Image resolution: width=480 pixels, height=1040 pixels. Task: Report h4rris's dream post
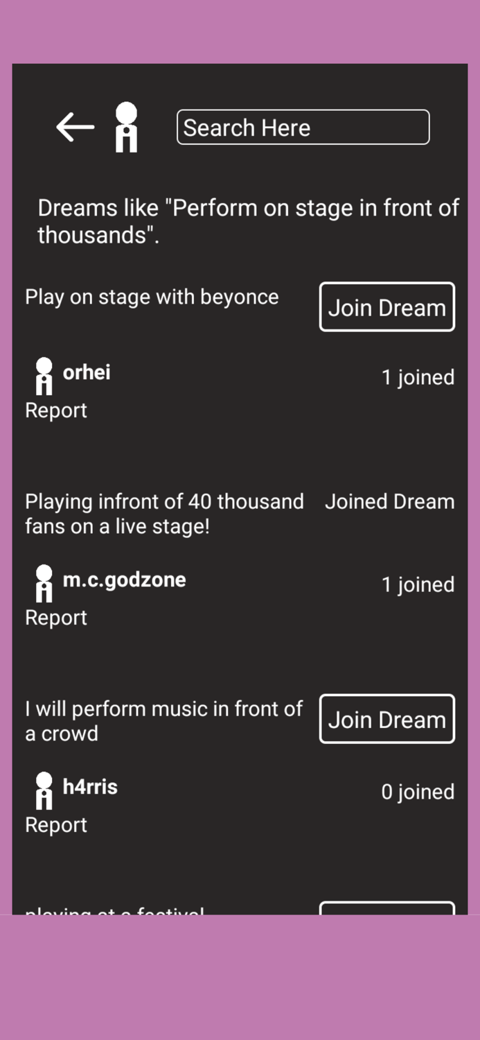tap(55, 824)
